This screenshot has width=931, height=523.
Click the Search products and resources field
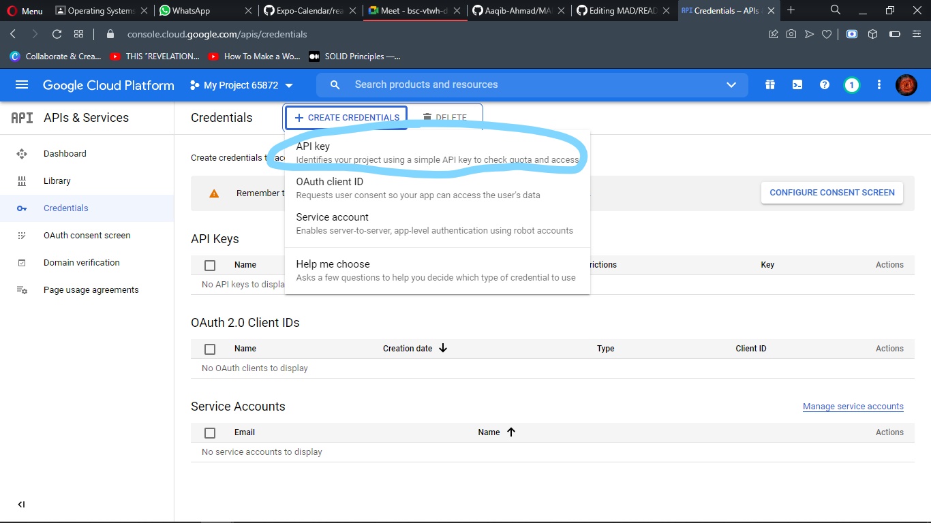pos(532,85)
